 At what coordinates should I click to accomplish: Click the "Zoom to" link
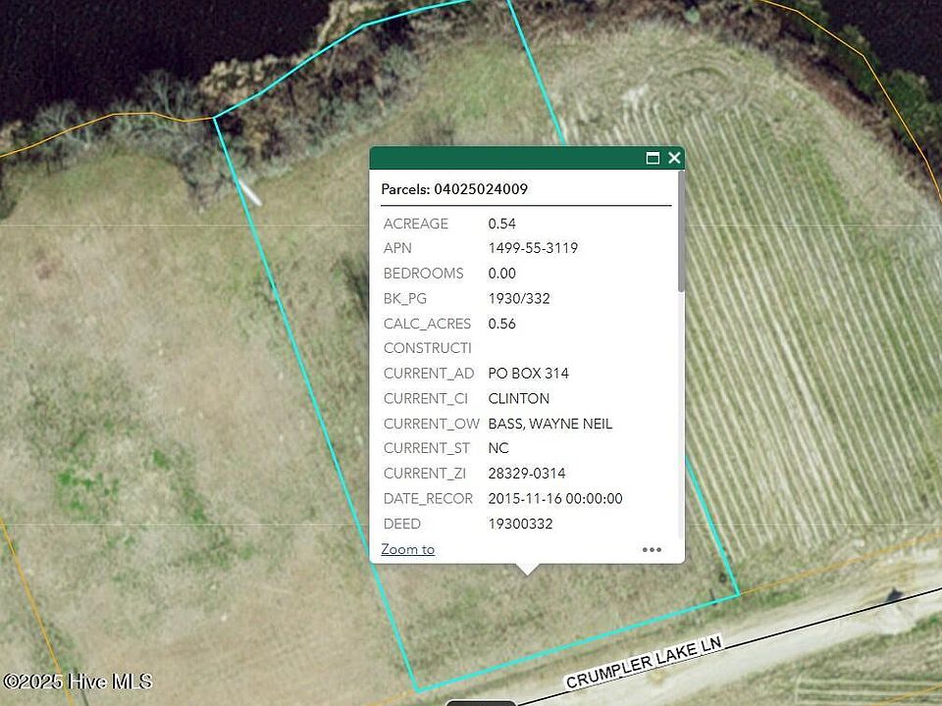pyautogui.click(x=407, y=549)
